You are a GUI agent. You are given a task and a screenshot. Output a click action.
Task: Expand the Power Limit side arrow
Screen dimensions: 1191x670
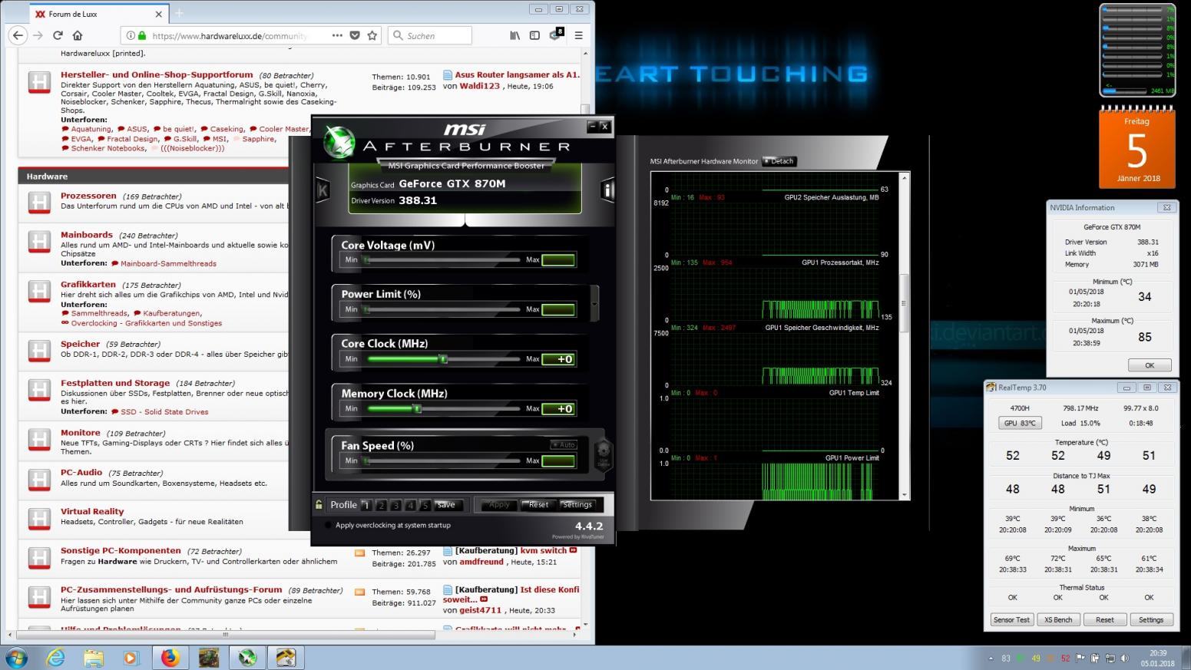594,303
